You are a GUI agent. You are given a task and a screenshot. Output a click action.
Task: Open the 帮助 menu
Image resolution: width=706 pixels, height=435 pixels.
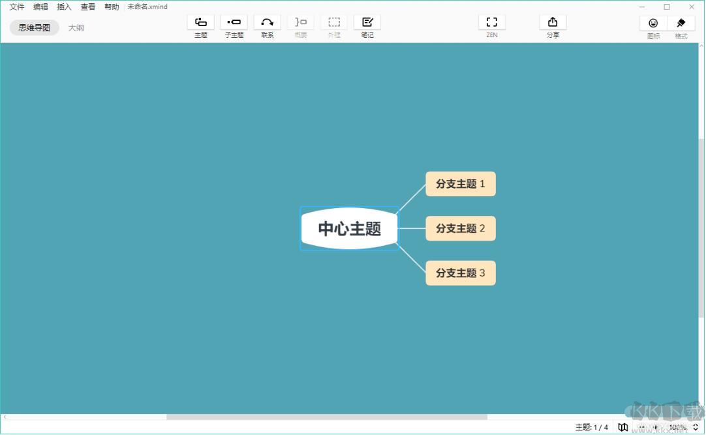[x=112, y=7]
